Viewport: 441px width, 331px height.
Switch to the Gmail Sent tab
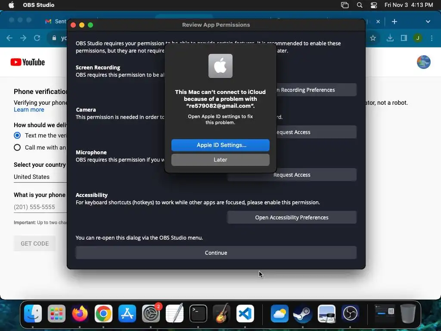point(56,22)
